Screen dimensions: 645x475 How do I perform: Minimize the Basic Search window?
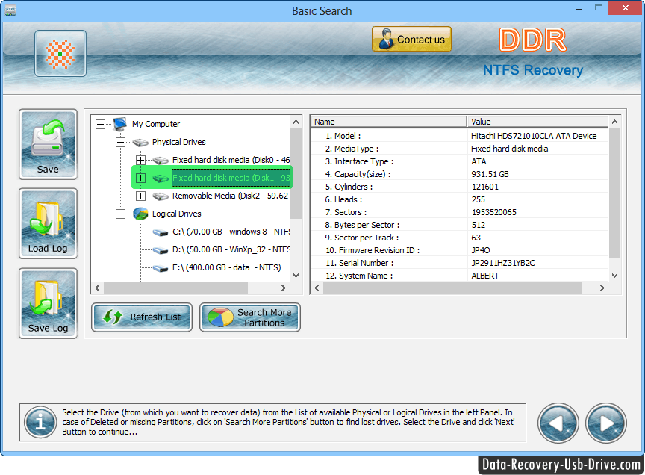579,9
